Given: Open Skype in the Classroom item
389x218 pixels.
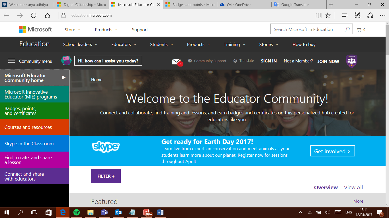Looking at the screenshot, I should (34, 144).
